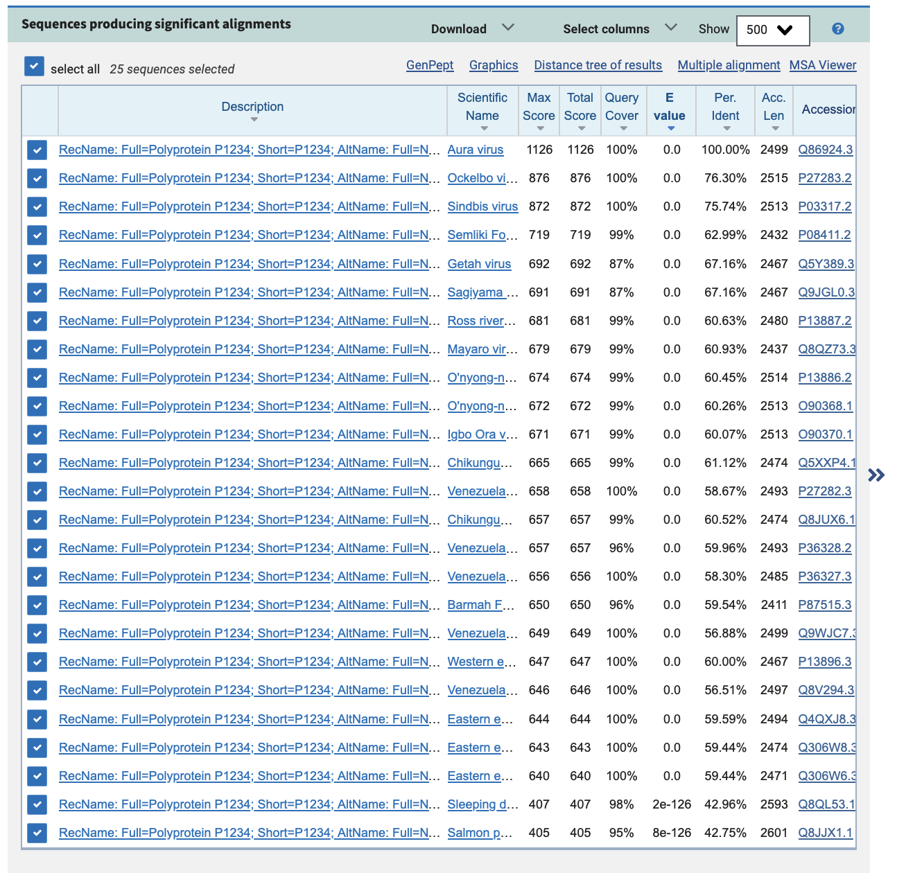
Task: Uncheck the Barmah F row checkbox
Action: 37,605
